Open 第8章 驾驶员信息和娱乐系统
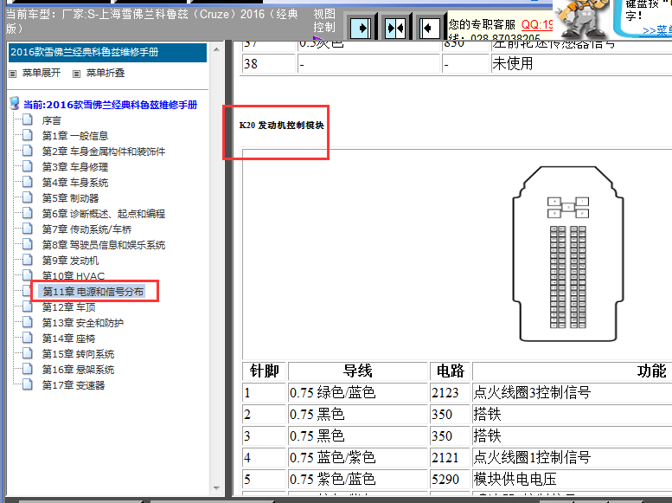This screenshot has height=503, width=672. click(x=103, y=245)
